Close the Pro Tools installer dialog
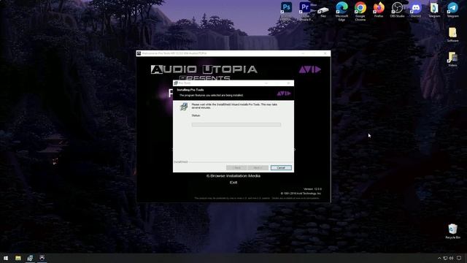The height and width of the screenshot is (263, 467). [x=288, y=83]
